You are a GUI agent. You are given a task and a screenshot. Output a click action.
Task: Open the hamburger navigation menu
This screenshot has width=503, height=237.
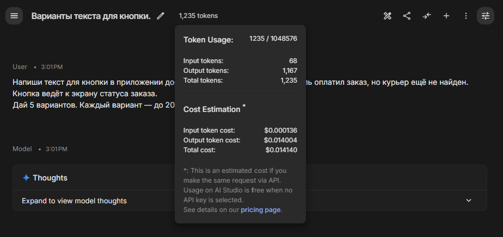14,16
